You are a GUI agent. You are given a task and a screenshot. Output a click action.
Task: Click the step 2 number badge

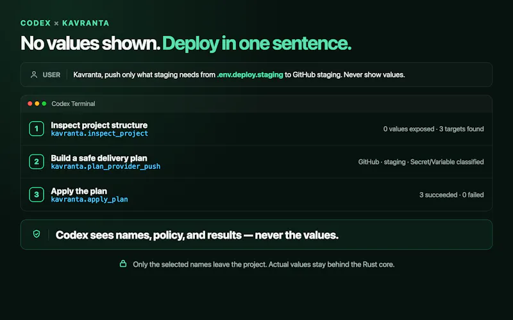tap(37, 162)
